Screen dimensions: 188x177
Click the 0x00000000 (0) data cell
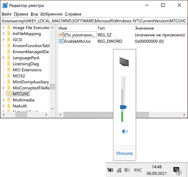(x=149, y=41)
